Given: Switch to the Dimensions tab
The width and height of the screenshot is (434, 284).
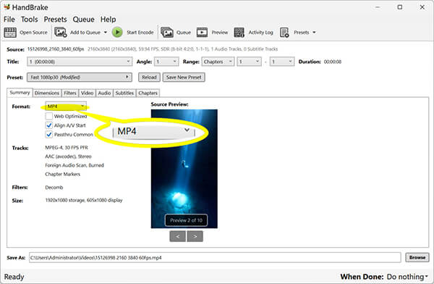Looking at the screenshot, I should (x=47, y=93).
